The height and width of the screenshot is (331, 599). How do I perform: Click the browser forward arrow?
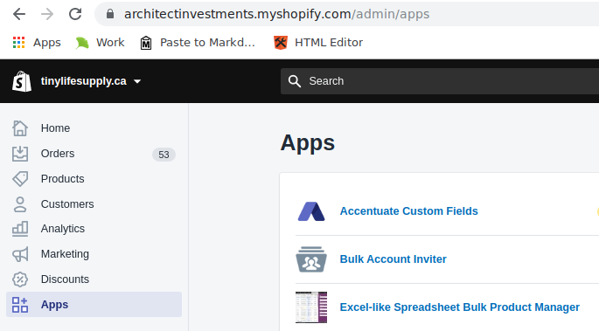(47, 14)
